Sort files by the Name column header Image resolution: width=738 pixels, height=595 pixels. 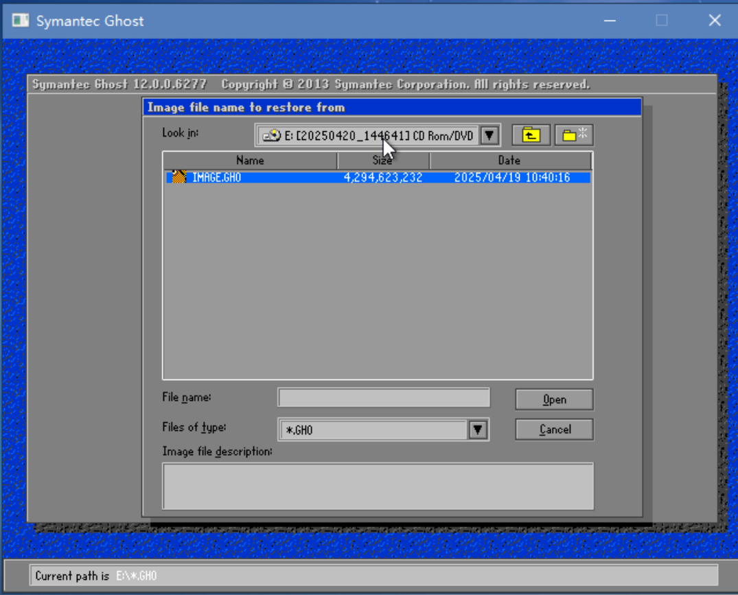click(250, 161)
